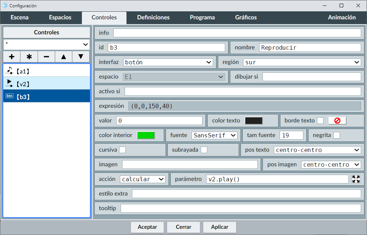The height and width of the screenshot is (235, 367).
Task: Expand the fuente SansSerif dropdown
Action: [214, 135]
